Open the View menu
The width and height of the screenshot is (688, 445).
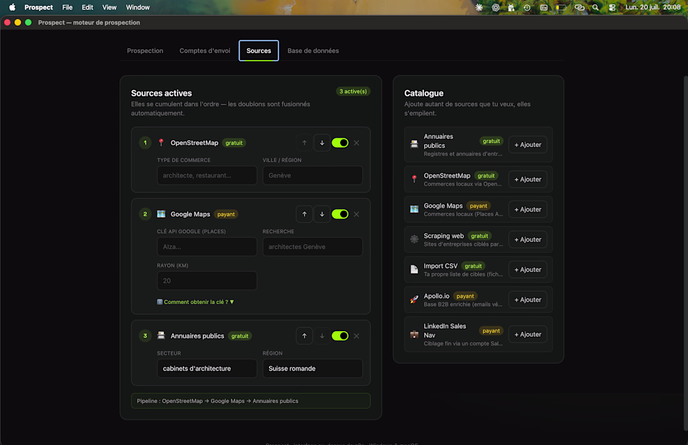pos(109,8)
